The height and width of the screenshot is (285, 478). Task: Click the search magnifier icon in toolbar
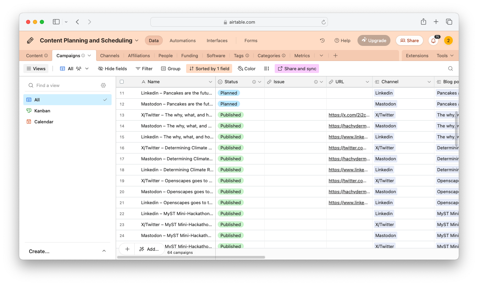pyautogui.click(x=451, y=69)
